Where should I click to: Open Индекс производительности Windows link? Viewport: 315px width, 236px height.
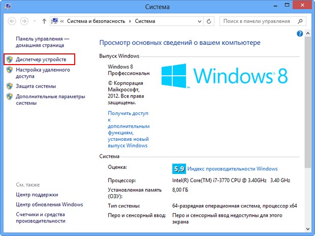tap(232, 168)
